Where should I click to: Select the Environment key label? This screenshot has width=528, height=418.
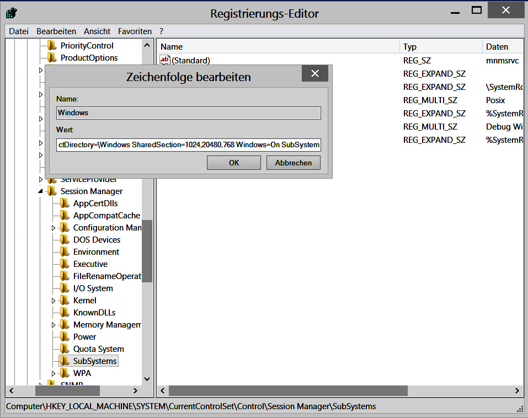coord(97,252)
